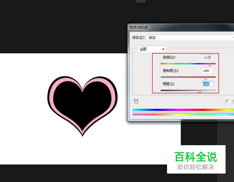The width and height of the screenshot is (234, 182).
Task: Click the 饱和度(A): label
Action: coord(171,71)
